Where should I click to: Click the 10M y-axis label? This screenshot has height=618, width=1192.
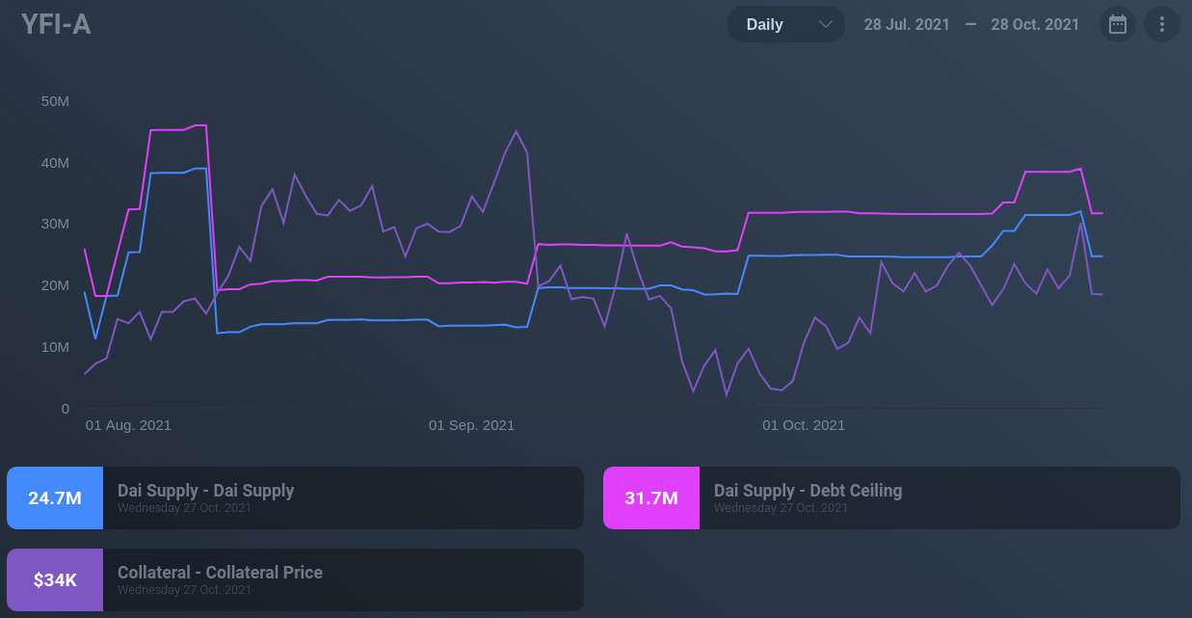click(x=55, y=347)
